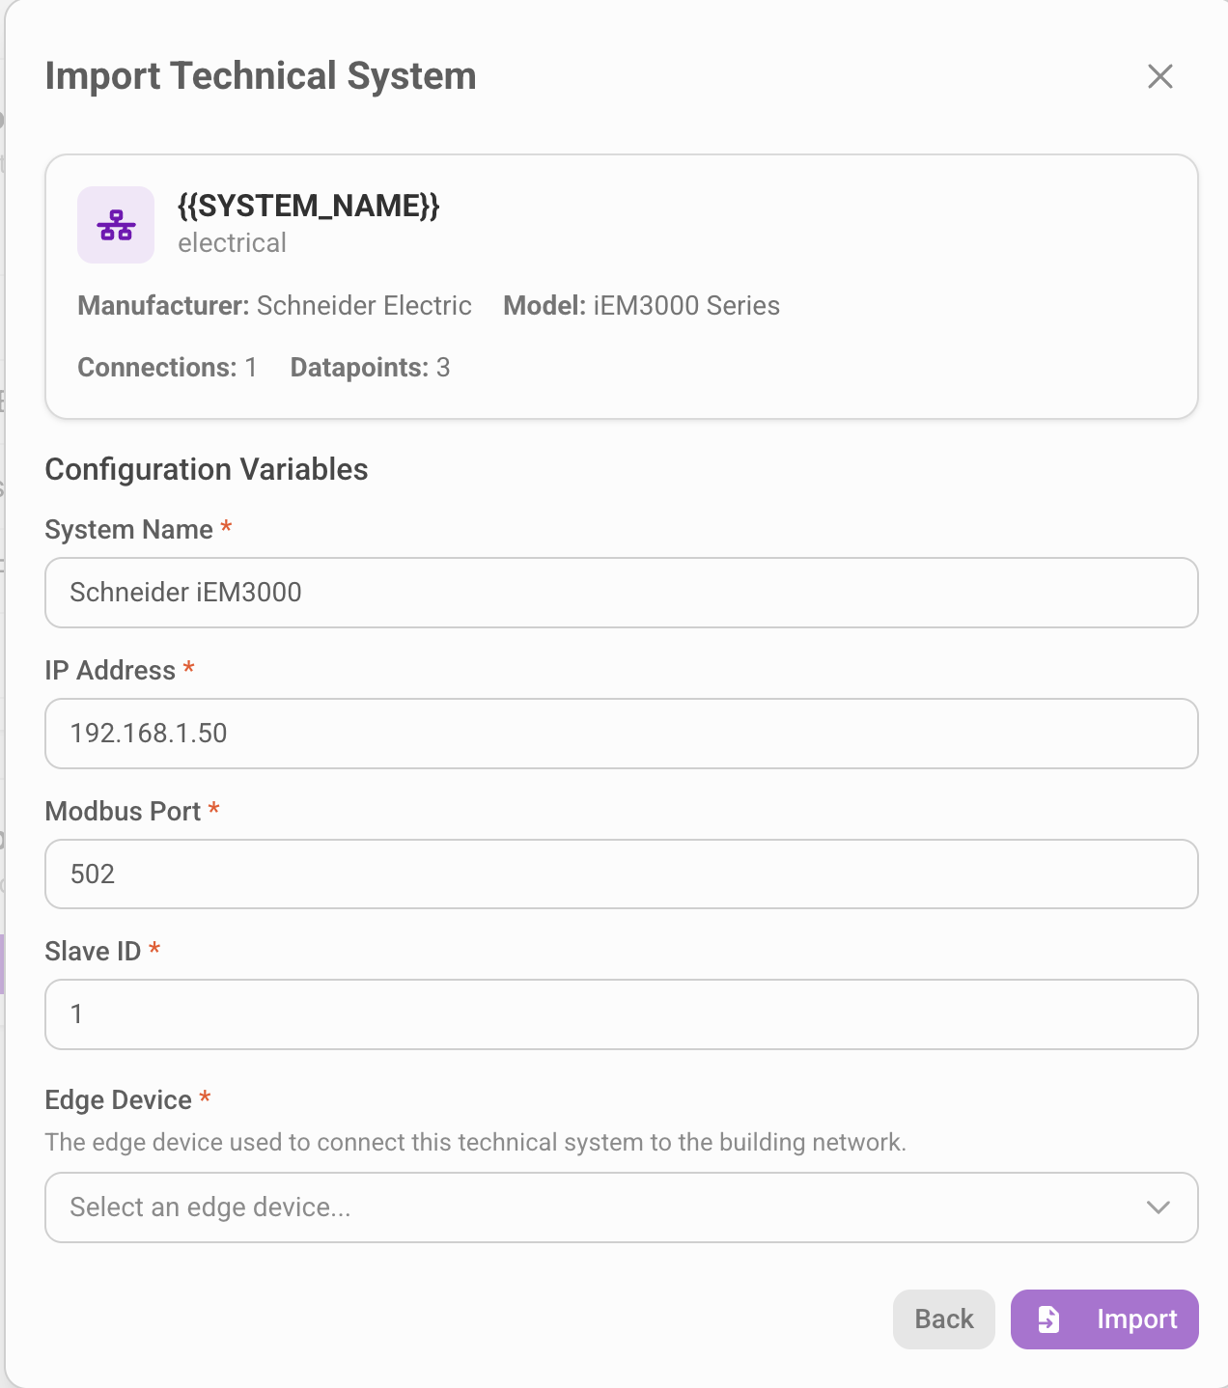Click the Modbus Port field containing 502
1228x1388 pixels.
click(x=621, y=874)
